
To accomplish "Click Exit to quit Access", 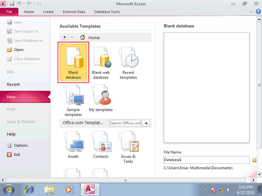I will pos(14,155).
